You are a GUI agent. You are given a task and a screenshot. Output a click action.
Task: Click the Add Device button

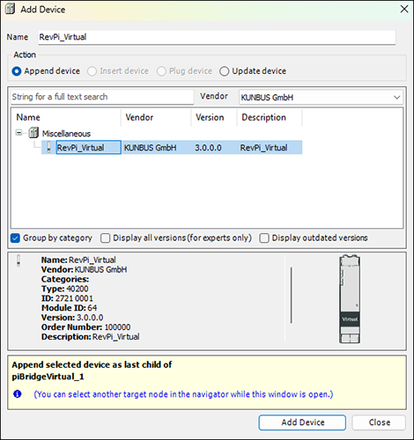[302, 422]
